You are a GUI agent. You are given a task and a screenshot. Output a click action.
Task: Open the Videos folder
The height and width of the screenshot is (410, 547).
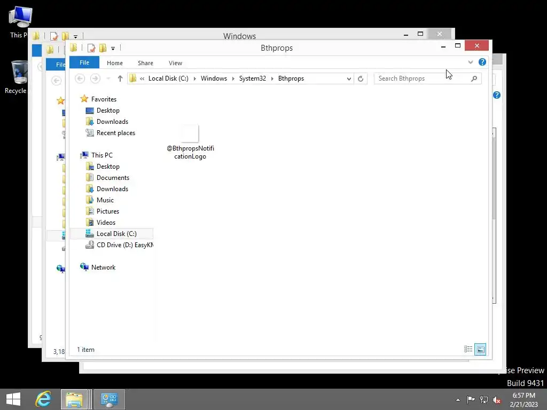[106, 223]
